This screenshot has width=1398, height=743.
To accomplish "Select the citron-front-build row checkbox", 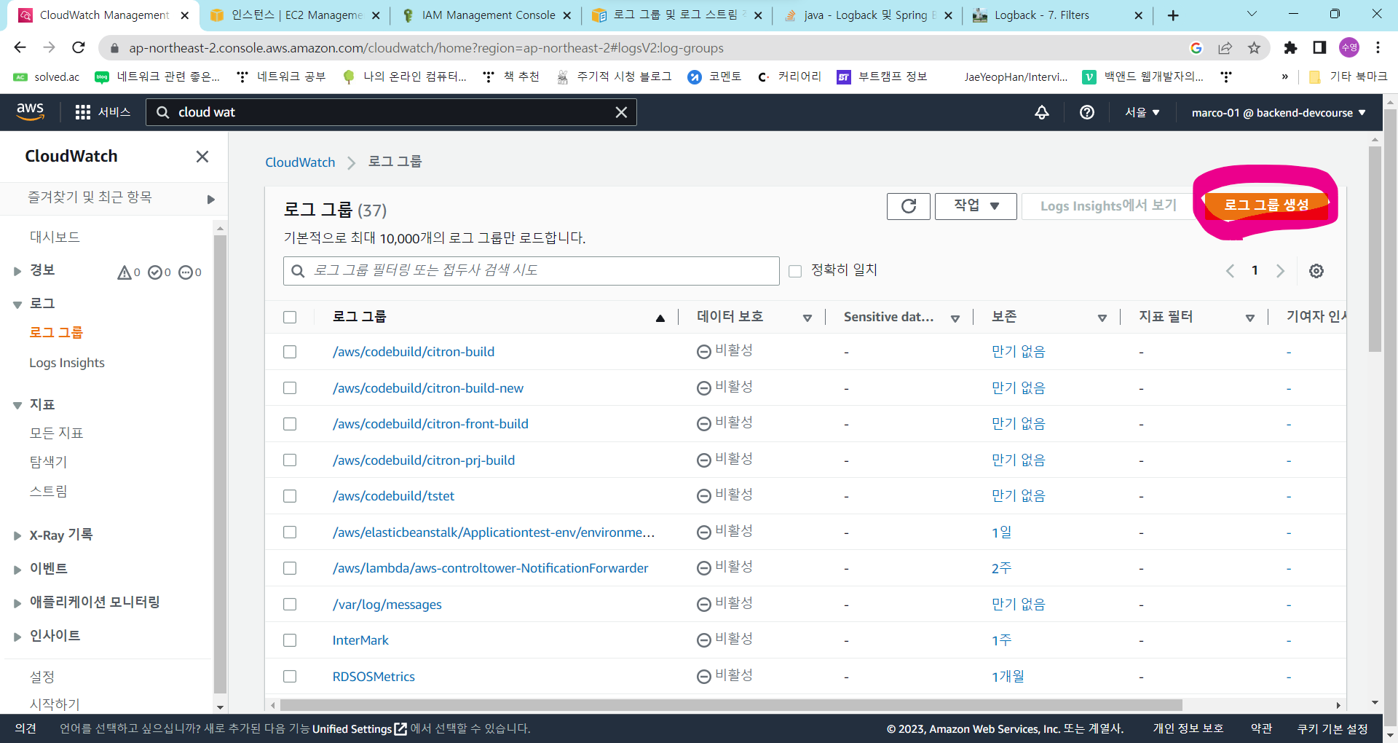I will click(290, 424).
